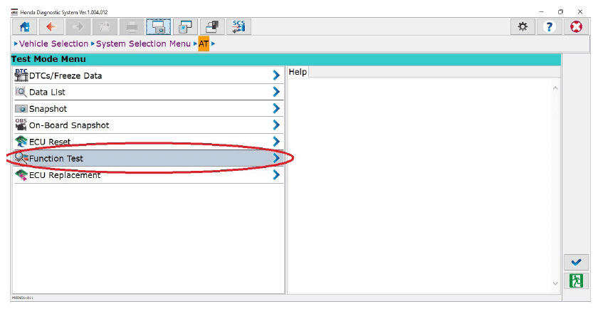Expand the DTCs/Freeze Data chevron arrow
This screenshot has height=309, width=598.
click(x=276, y=75)
